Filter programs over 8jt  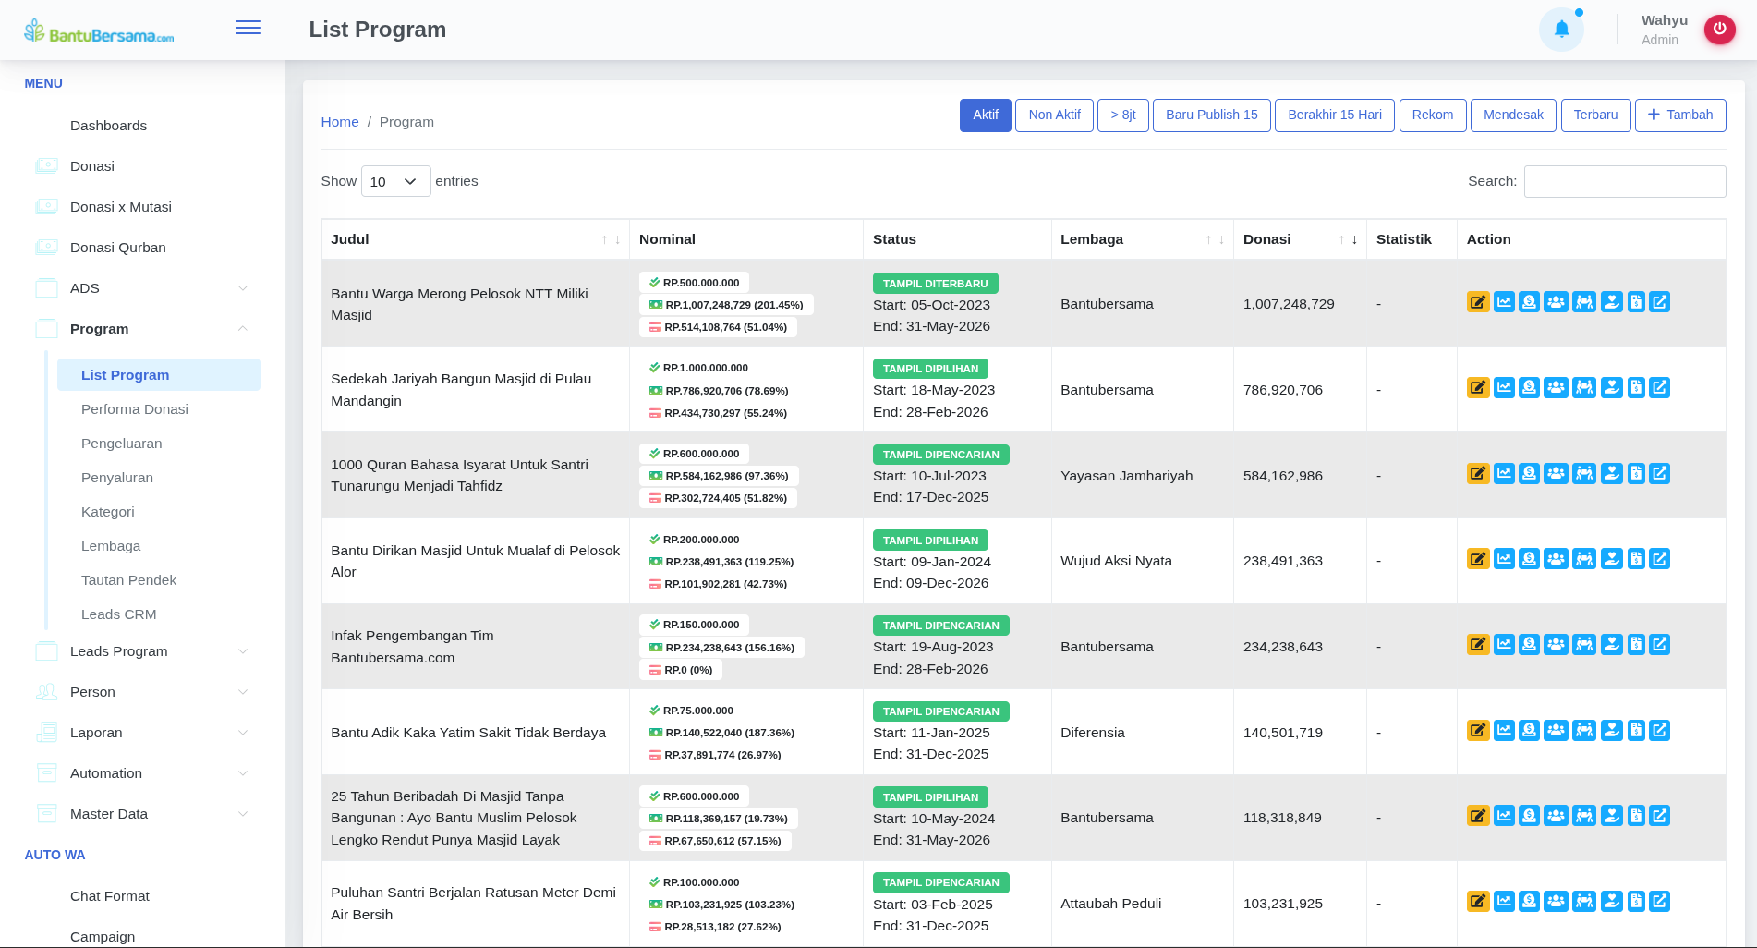pyautogui.click(x=1123, y=115)
